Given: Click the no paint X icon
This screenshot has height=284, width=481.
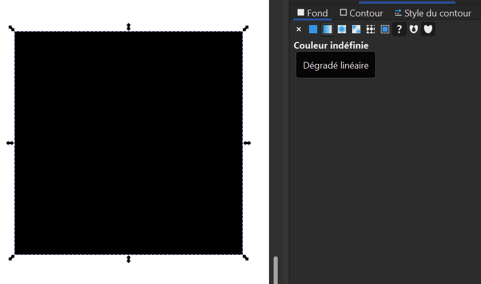Looking at the screenshot, I should (x=299, y=30).
